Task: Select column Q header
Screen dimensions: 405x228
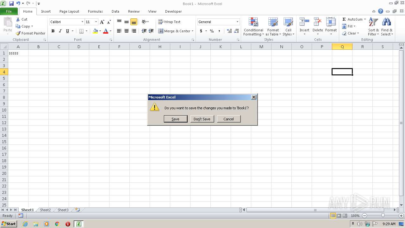Action: point(342,47)
